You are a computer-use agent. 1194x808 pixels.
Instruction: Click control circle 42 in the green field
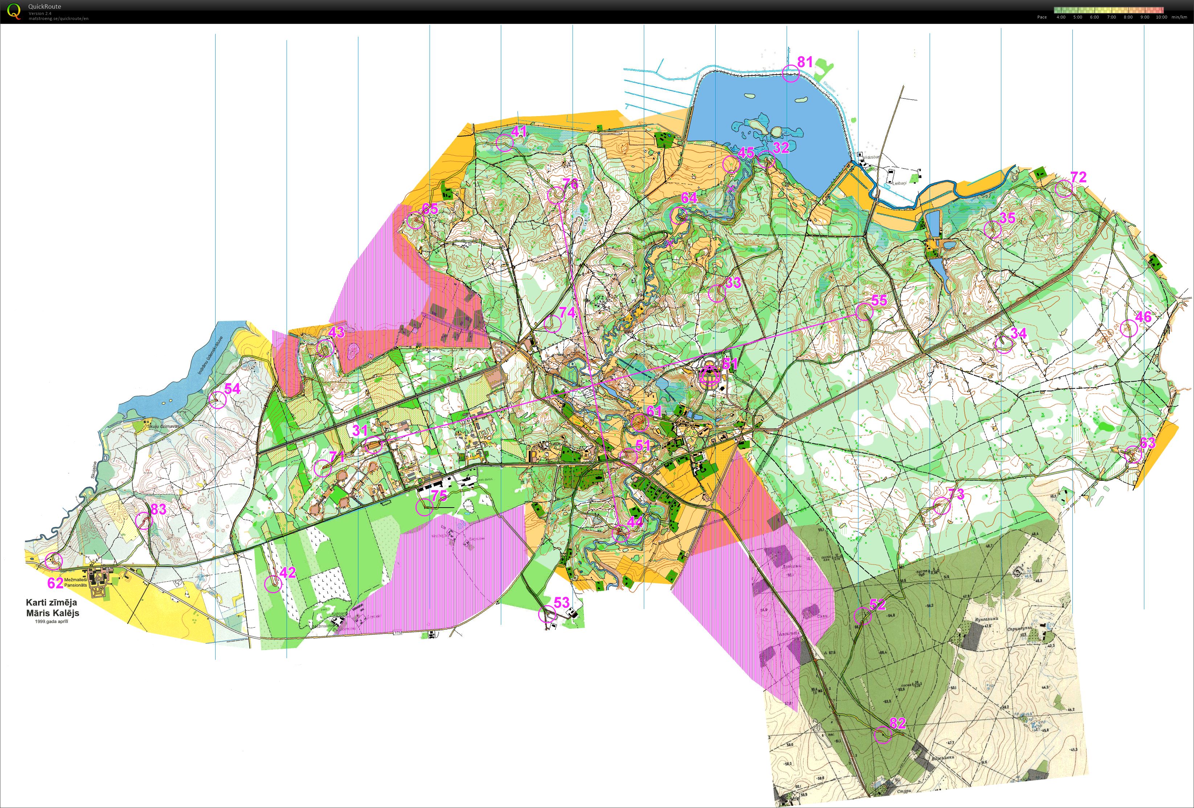[273, 584]
